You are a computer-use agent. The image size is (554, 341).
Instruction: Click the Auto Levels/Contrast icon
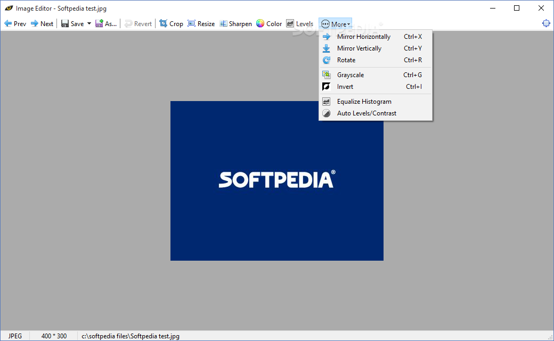click(x=327, y=113)
